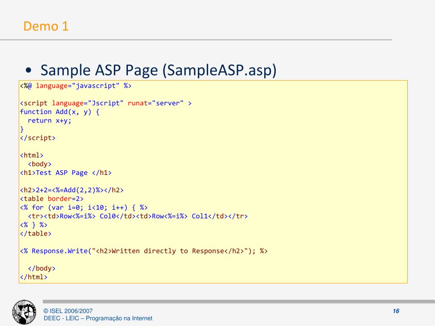435x326 pixels.
Task: Click the '</body>' closing tag line
Action: [x=42, y=268]
